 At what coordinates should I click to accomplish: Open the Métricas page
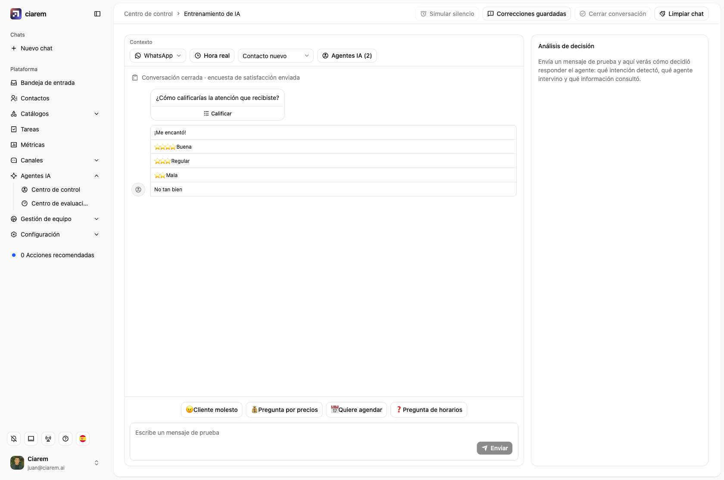(x=55, y=145)
